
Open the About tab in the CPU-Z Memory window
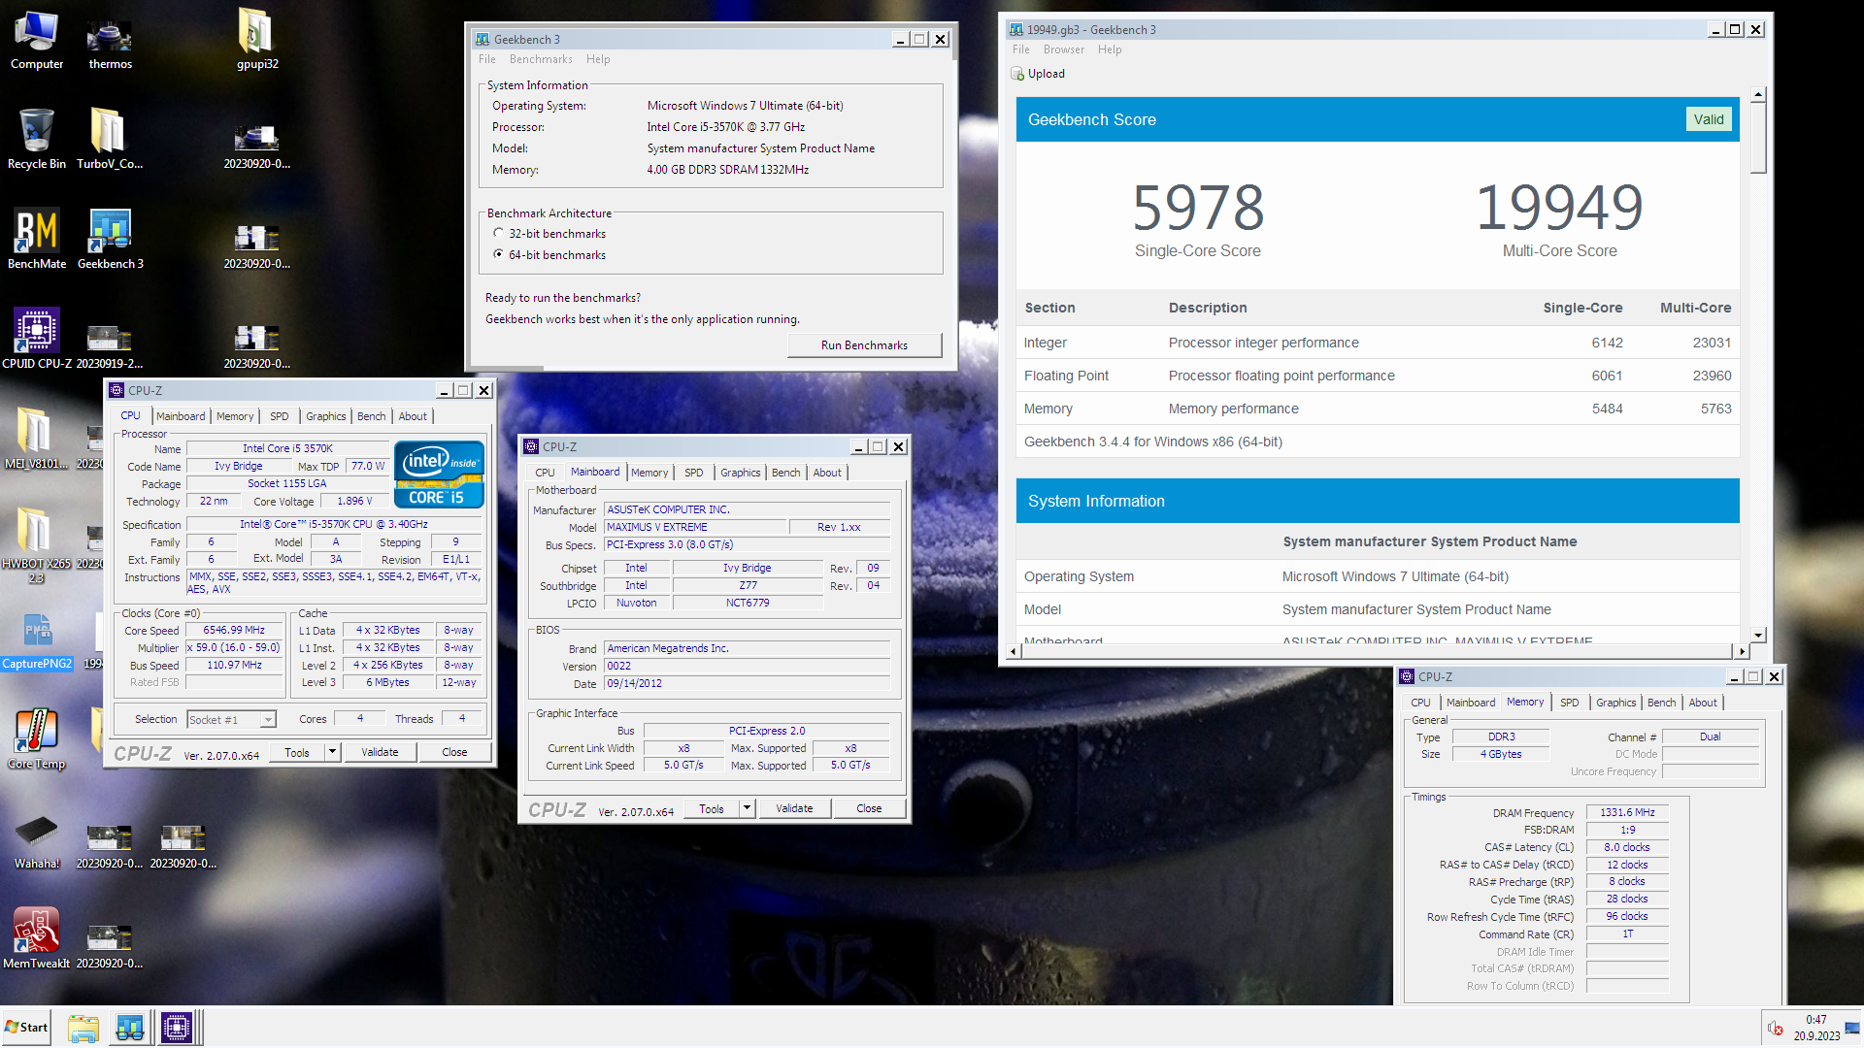[x=1703, y=703]
